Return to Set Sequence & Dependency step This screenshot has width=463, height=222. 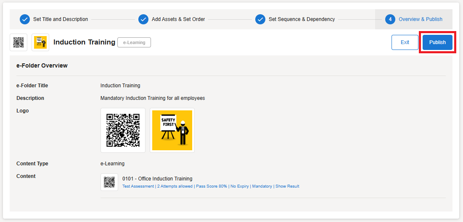pyautogui.click(x=302, y=19)
